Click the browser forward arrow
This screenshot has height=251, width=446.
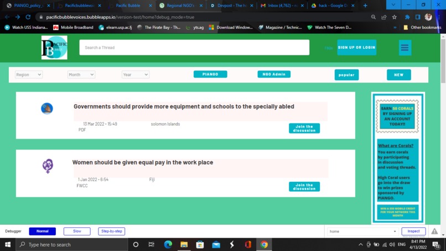(18, 17)
